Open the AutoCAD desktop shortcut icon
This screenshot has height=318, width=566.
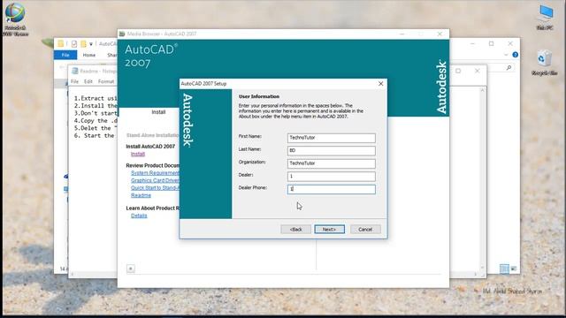tap(15, 19)
